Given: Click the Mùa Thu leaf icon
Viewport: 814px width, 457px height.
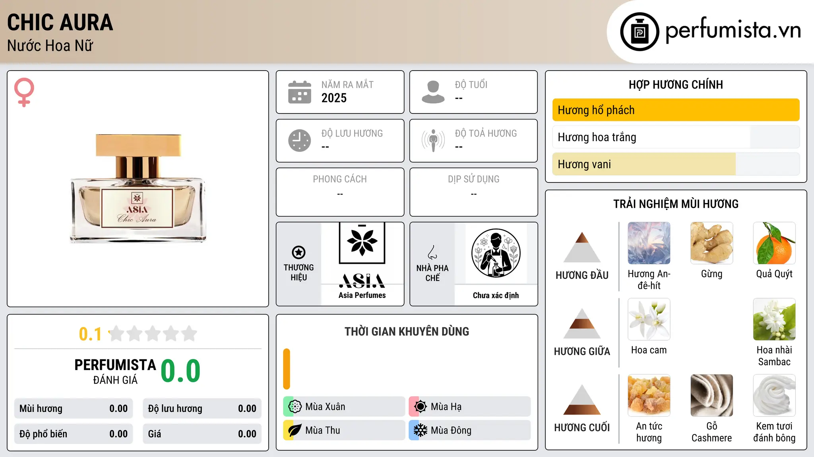Looking at the screenshot, I should 295,430.
